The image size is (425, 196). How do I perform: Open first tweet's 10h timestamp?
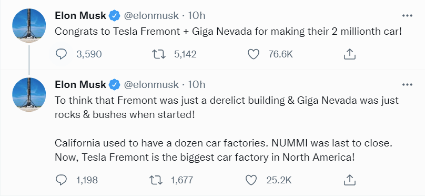coord(196,16)
